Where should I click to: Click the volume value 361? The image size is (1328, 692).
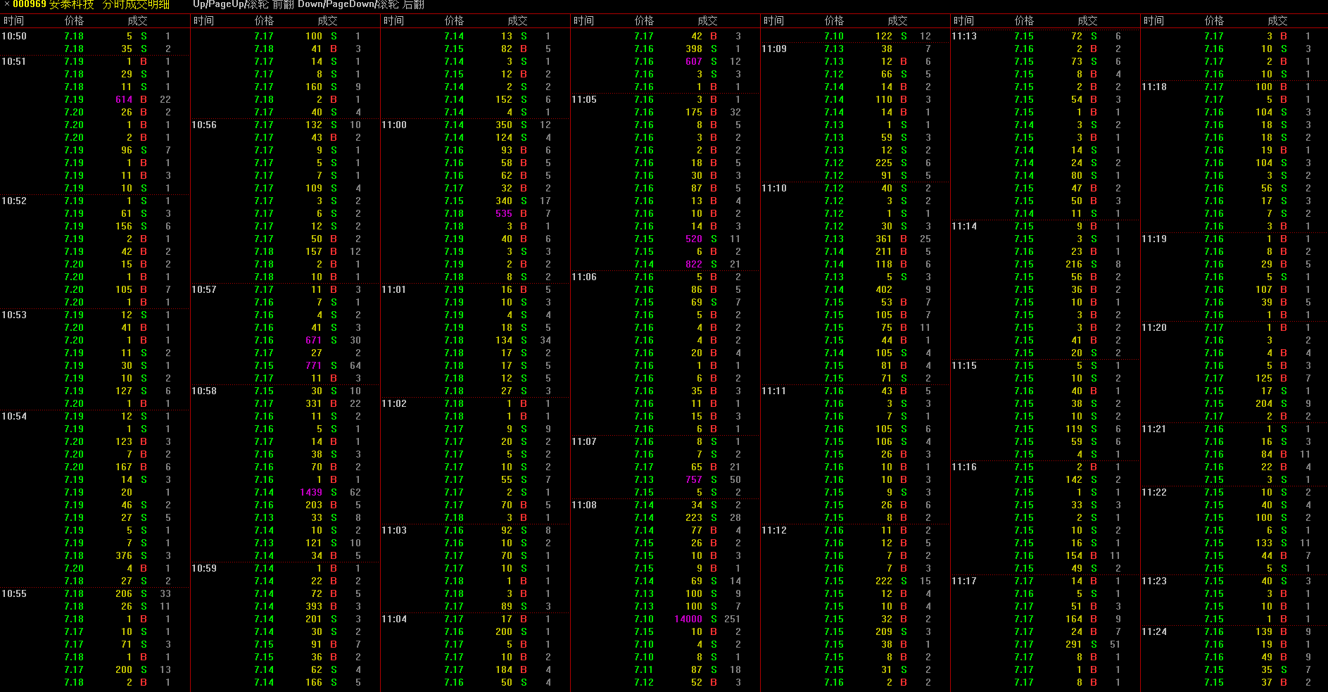tap(884, 239)
